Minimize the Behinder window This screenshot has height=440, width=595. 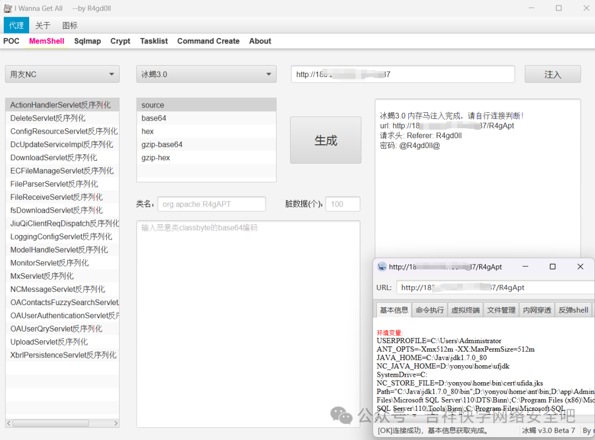(x=525, y=267)
